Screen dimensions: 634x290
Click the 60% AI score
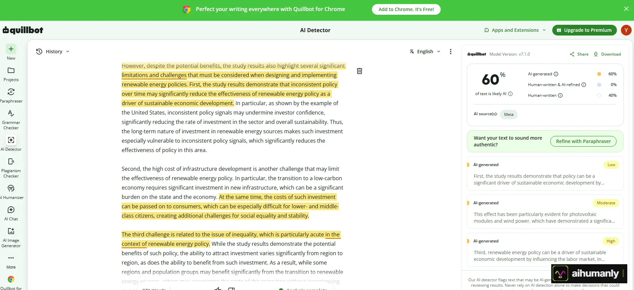[493, 79]
